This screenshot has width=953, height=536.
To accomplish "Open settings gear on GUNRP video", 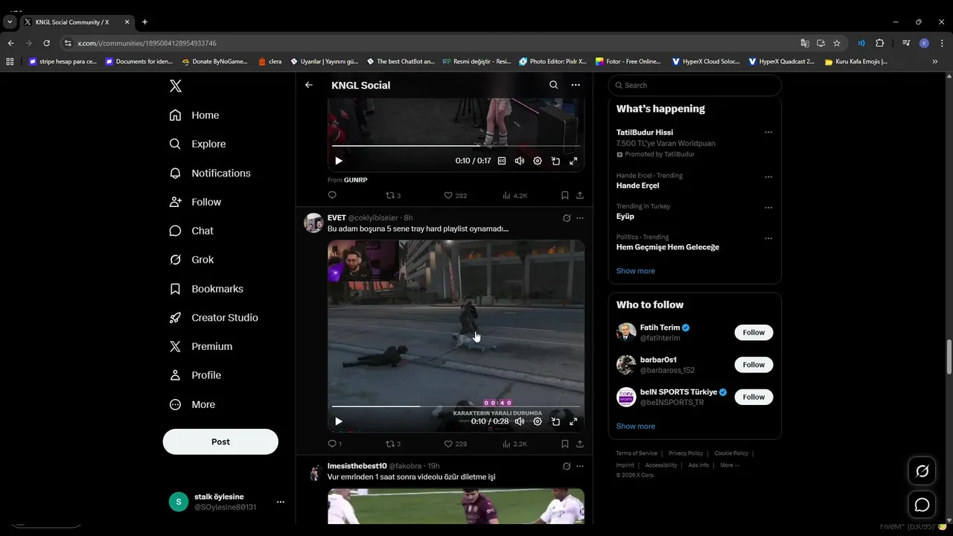I will pyautogui.click(x=538, y=161).
